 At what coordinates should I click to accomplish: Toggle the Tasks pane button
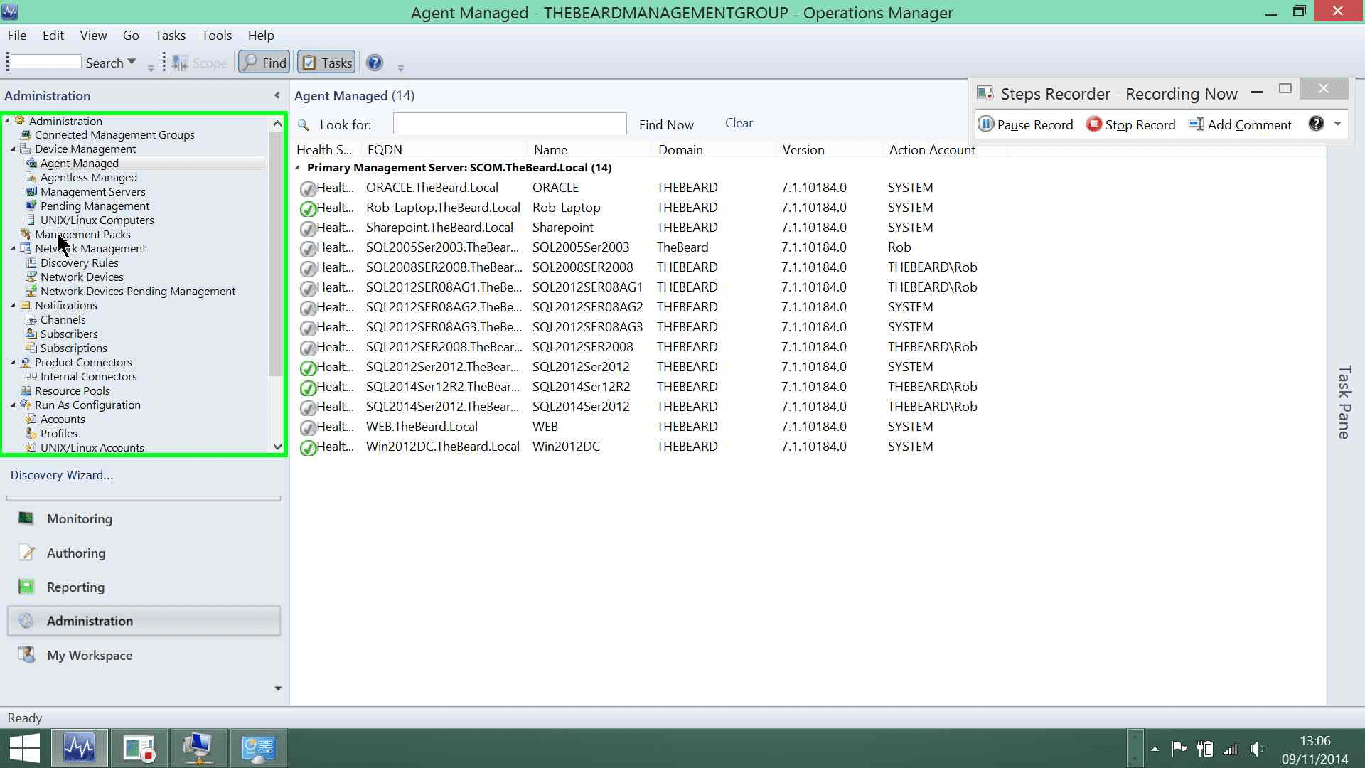pos(326,63)
